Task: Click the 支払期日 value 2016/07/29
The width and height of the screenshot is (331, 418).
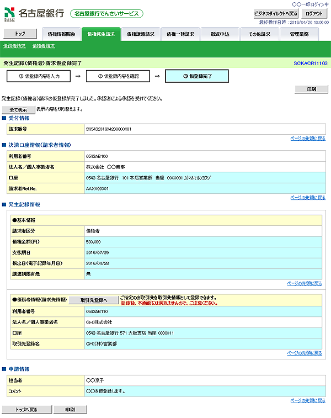Action: tap(98, 253)
